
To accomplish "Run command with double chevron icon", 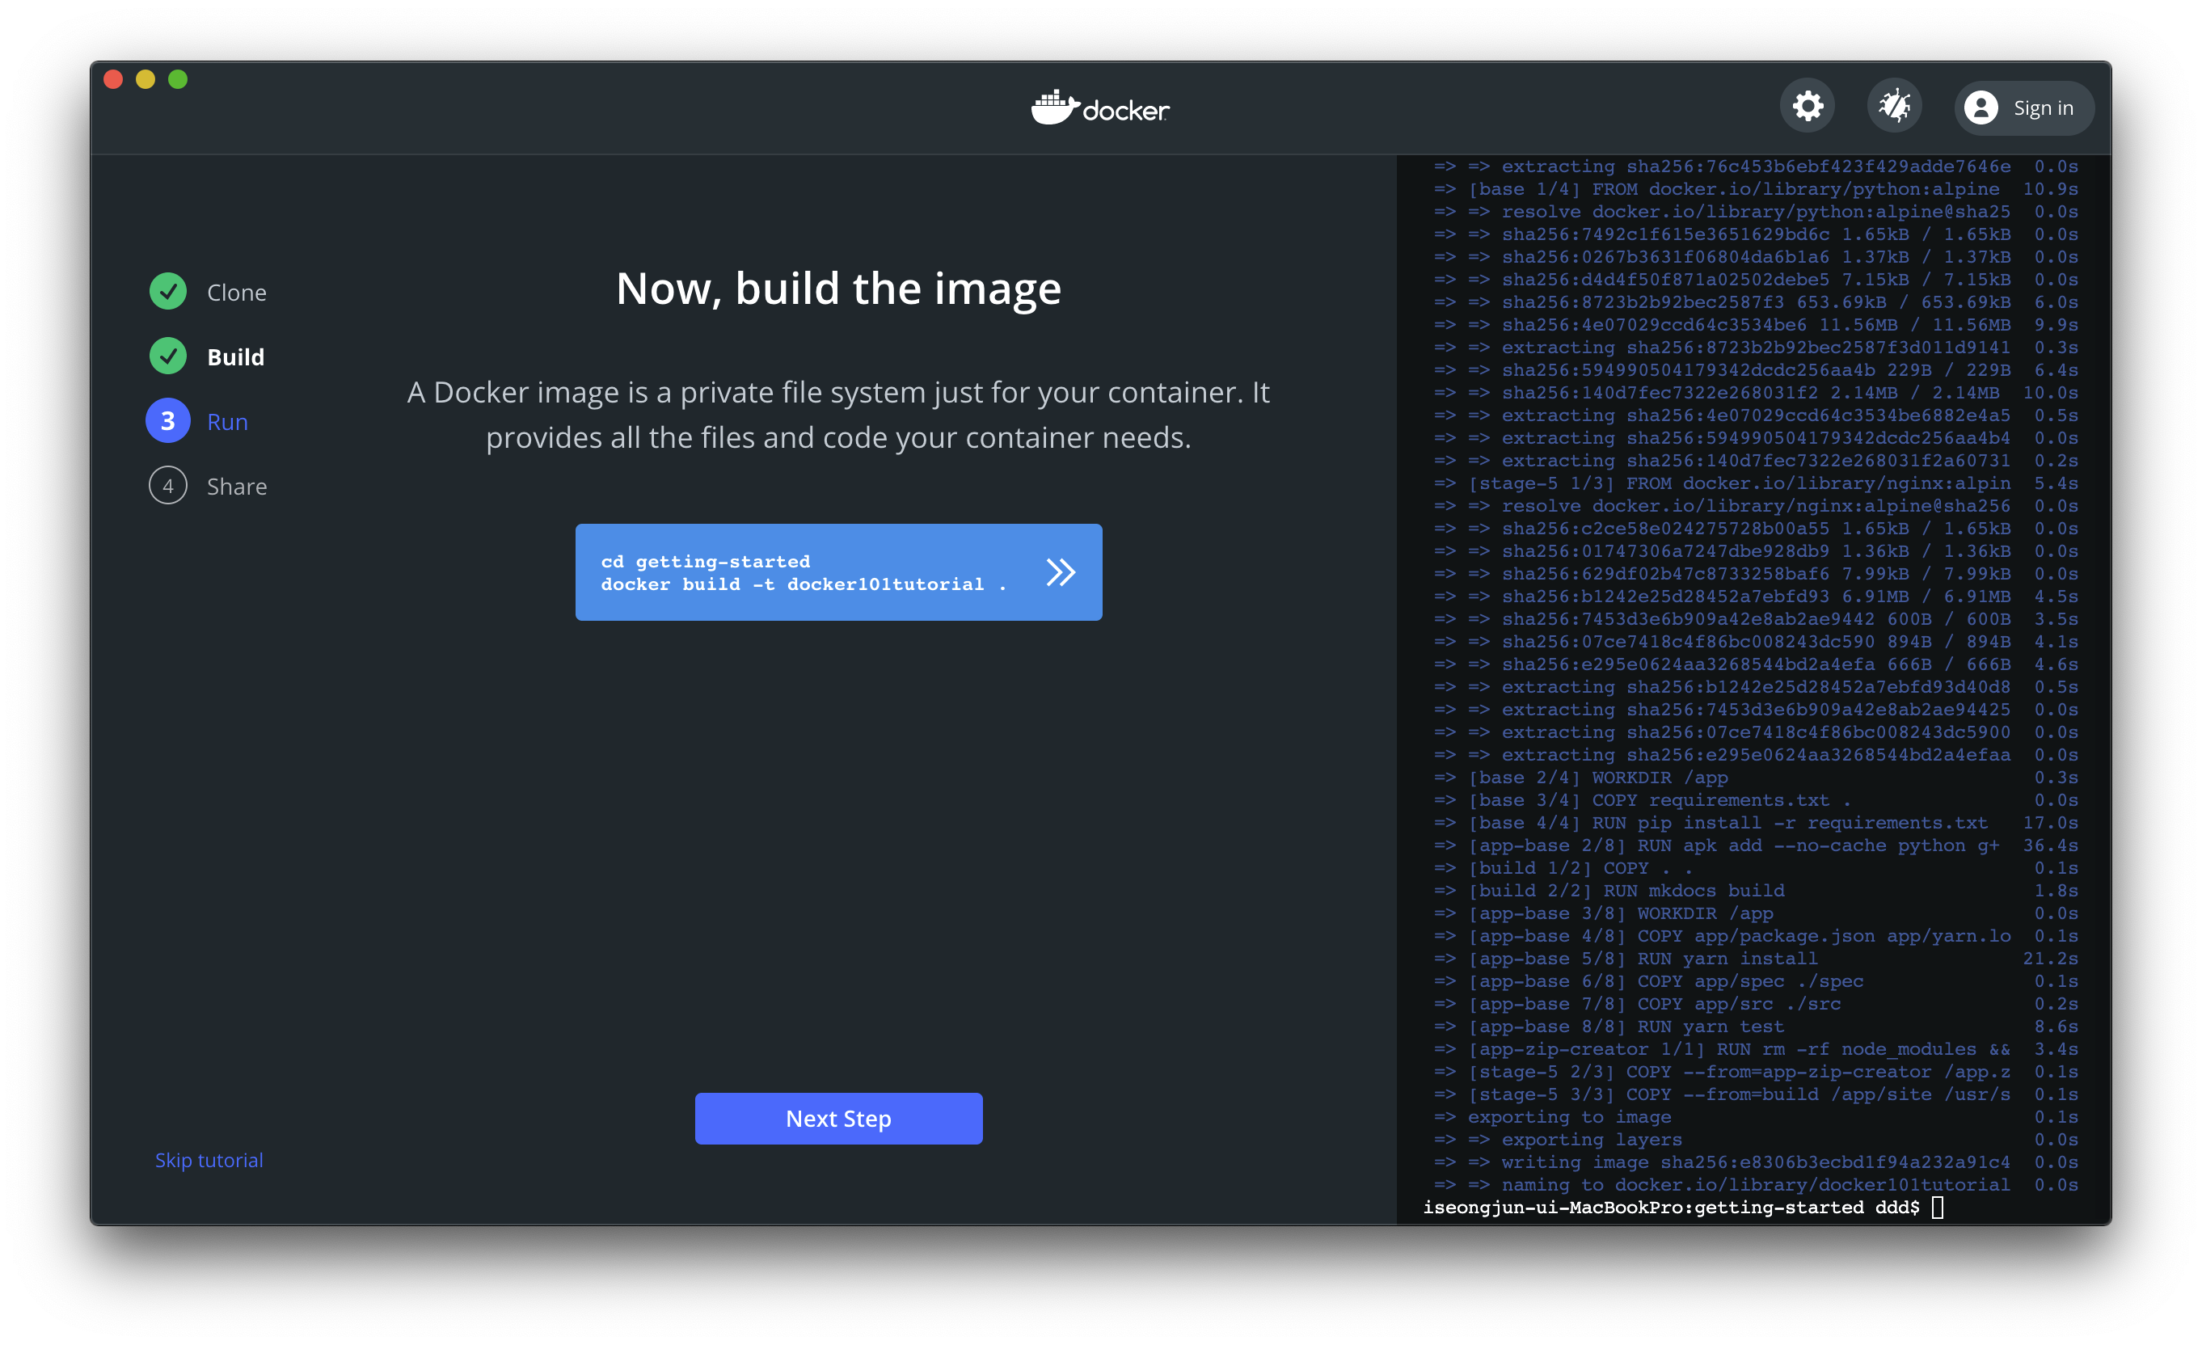I will (1060, 572).
